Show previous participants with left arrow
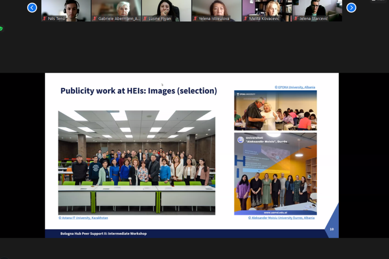Image resolution: width=389 pixels, height=259 pixels. pyautogui.click(x=32, y=8)
